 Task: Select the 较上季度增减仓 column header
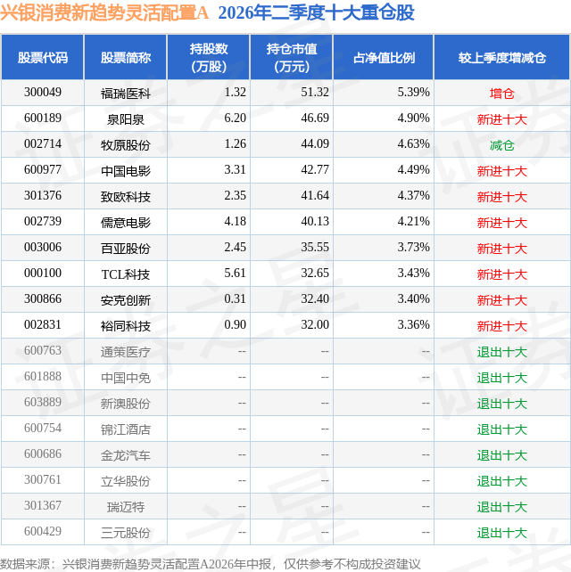pos(502,58)
